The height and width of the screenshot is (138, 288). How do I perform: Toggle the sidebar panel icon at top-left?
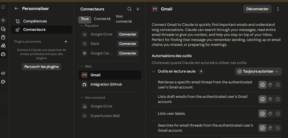[x=3, y=7]
